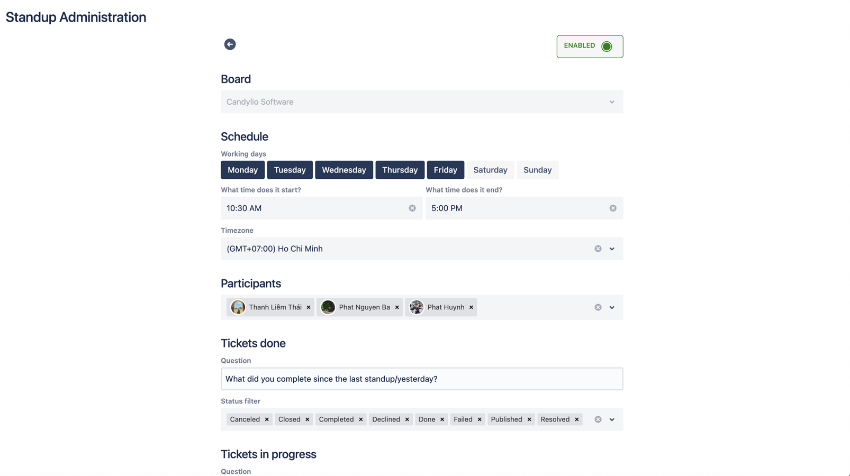Image resolution: width=850 pixels, height=476 pixels.
Task: Remove Phat Nguyen Ba participant
Action: [397, 307]
